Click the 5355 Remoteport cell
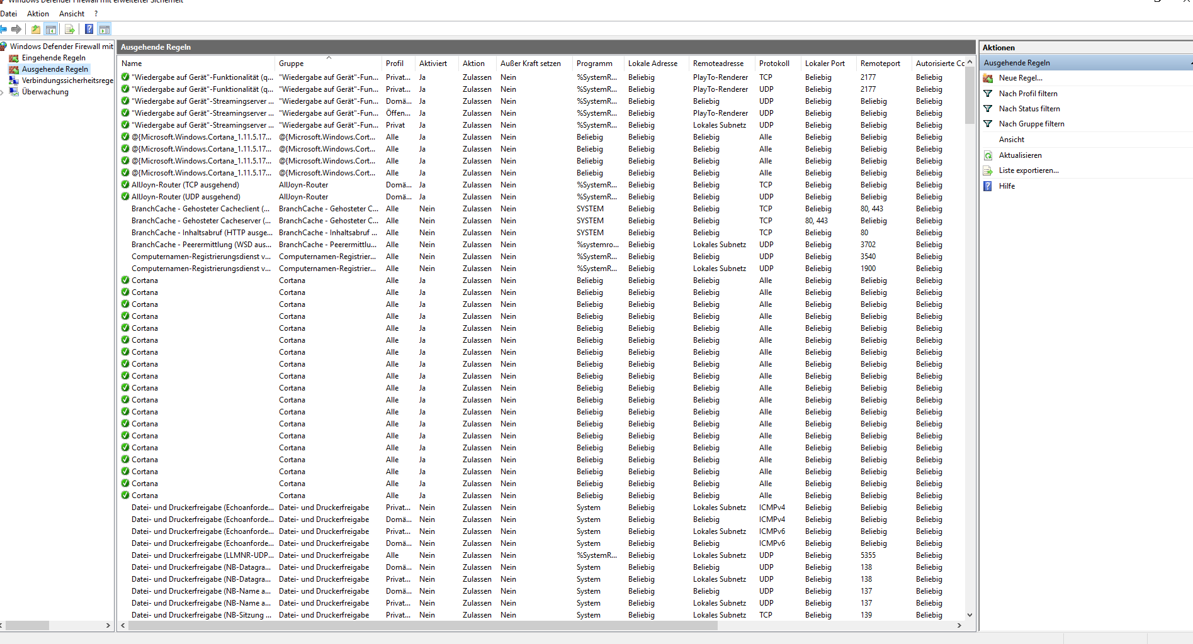The height and width of the screenshot is (644, 1193). pos(868,555)
